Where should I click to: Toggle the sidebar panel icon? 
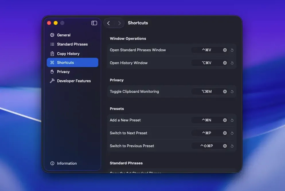click(x=94, y=23)
